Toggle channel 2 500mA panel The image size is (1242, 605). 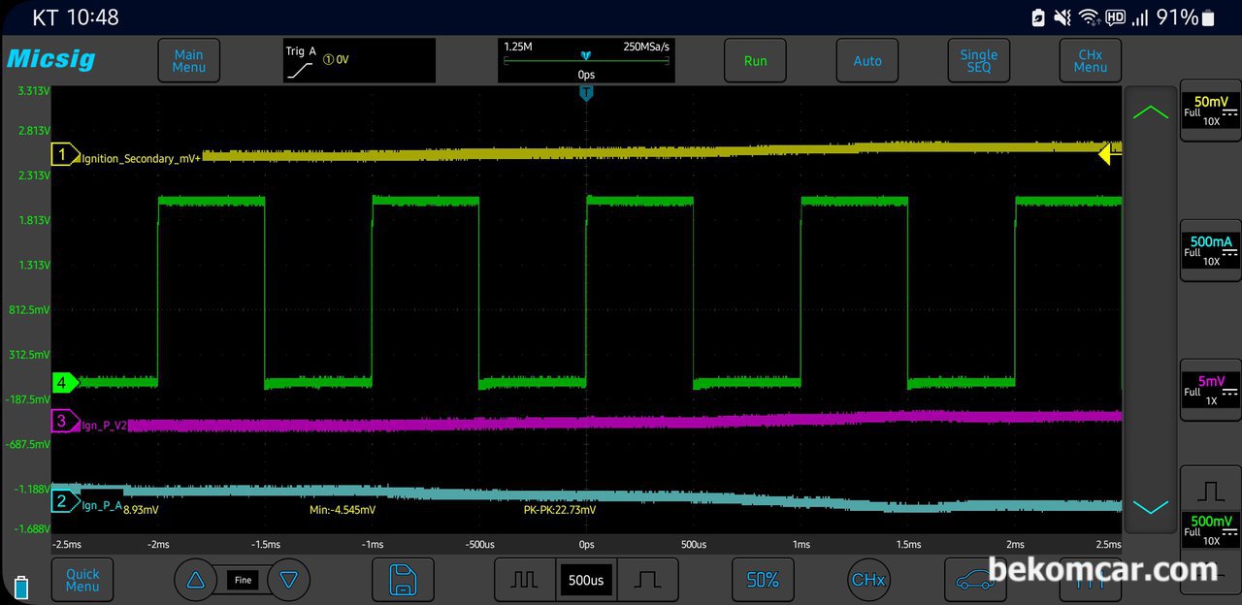coord(1211,250)
